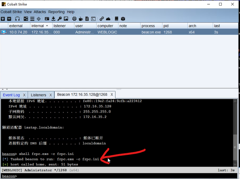View downloaded files icon

tap(53, 19)
